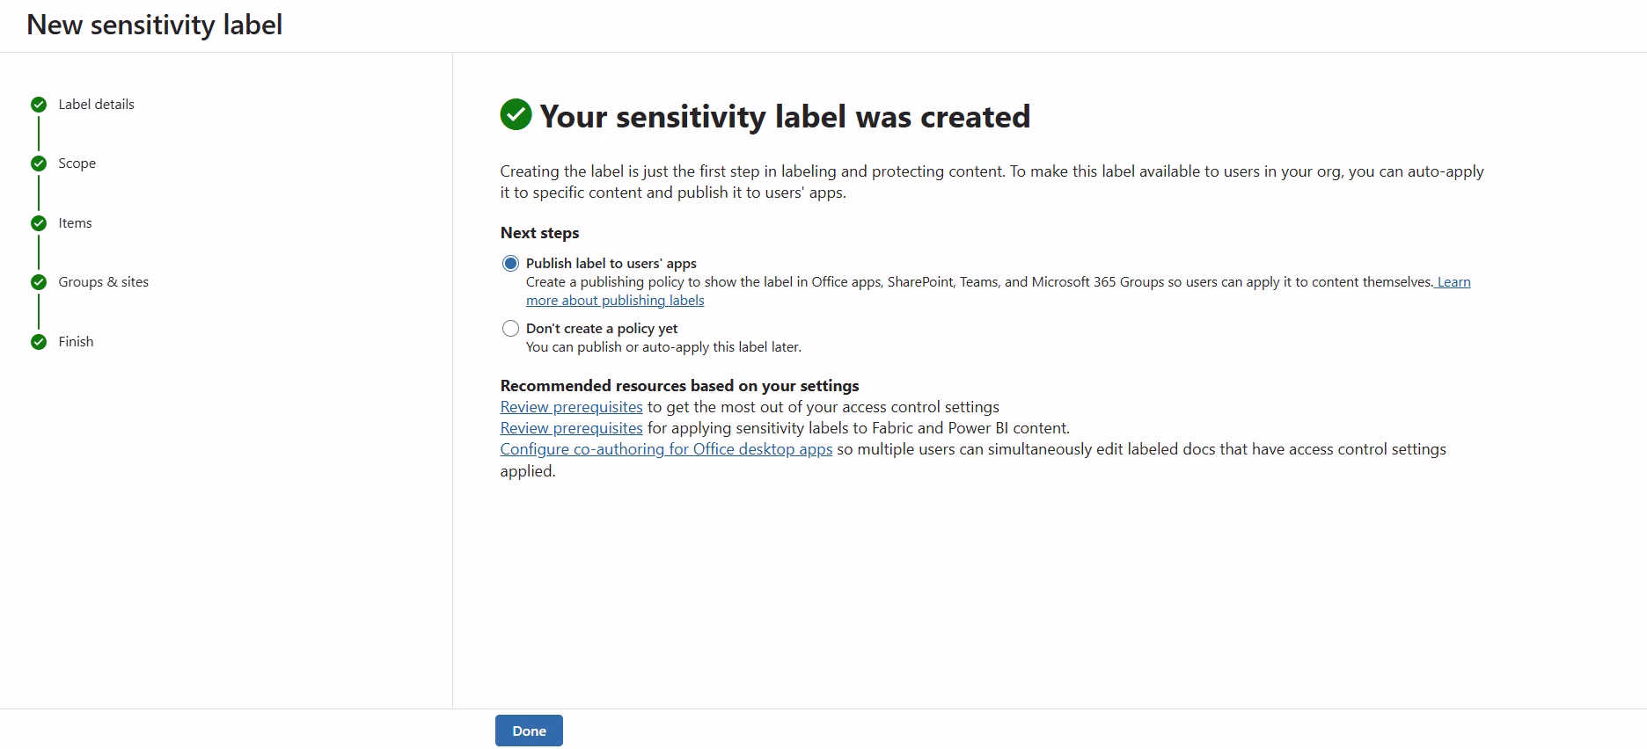This screenshot has width=1647, height=749.
Task: Click the Don't create a policy yet label text
Action: pos(602,329)
